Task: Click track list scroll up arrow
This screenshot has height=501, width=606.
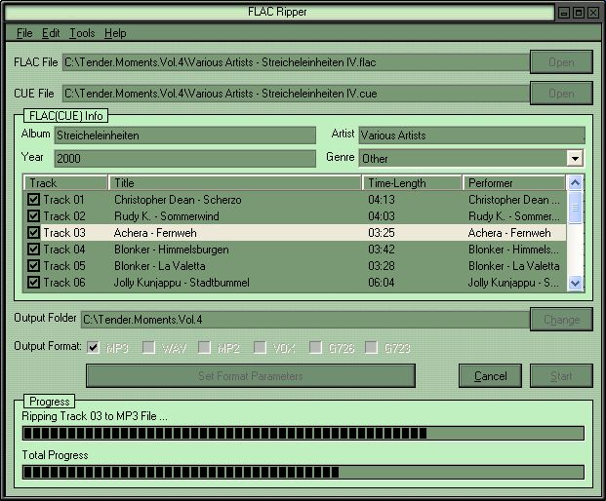Action: pos(575,182)
